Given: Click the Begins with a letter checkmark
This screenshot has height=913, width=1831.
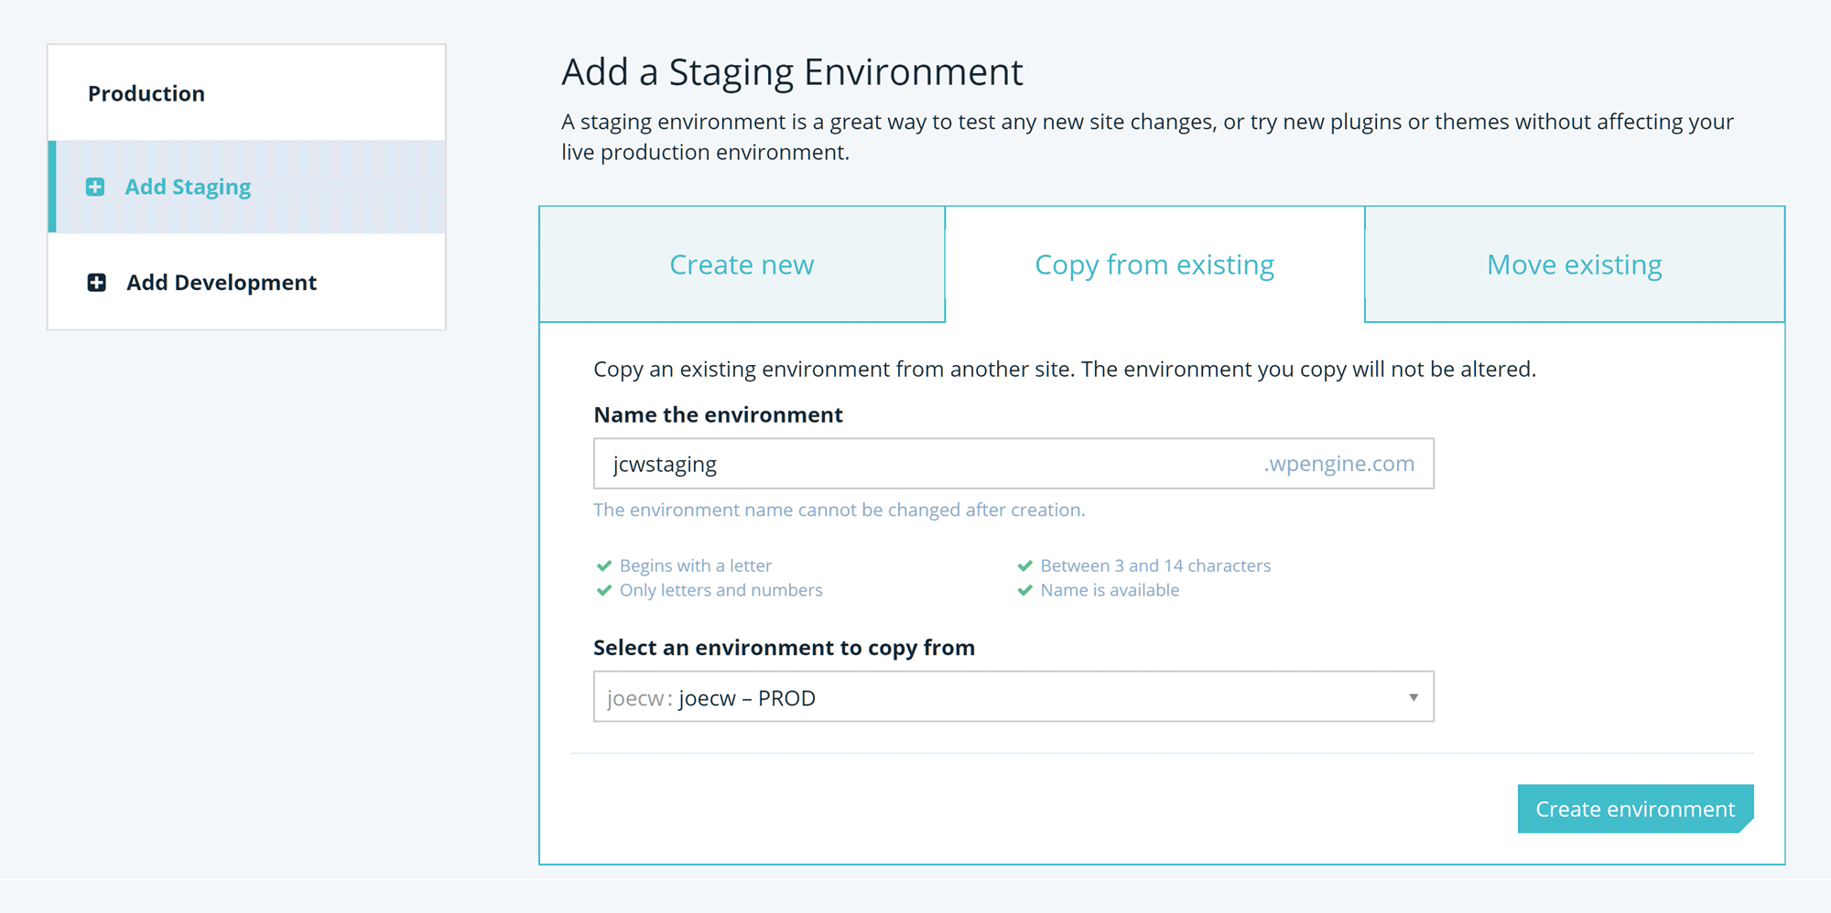Looking at the screenshot, I should (604, 565).
